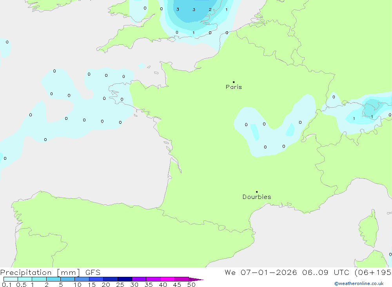Click the '0.5' legend scale label
The image size is (392, 287).
pyautogui.click(x=21, y=285)
